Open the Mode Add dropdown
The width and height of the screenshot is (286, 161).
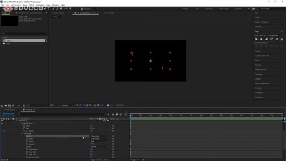click(99, 141)
